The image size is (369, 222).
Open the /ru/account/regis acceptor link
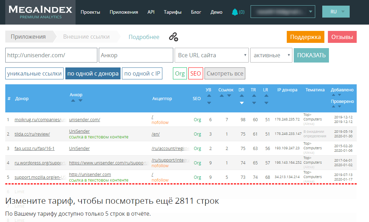[170, 148]
